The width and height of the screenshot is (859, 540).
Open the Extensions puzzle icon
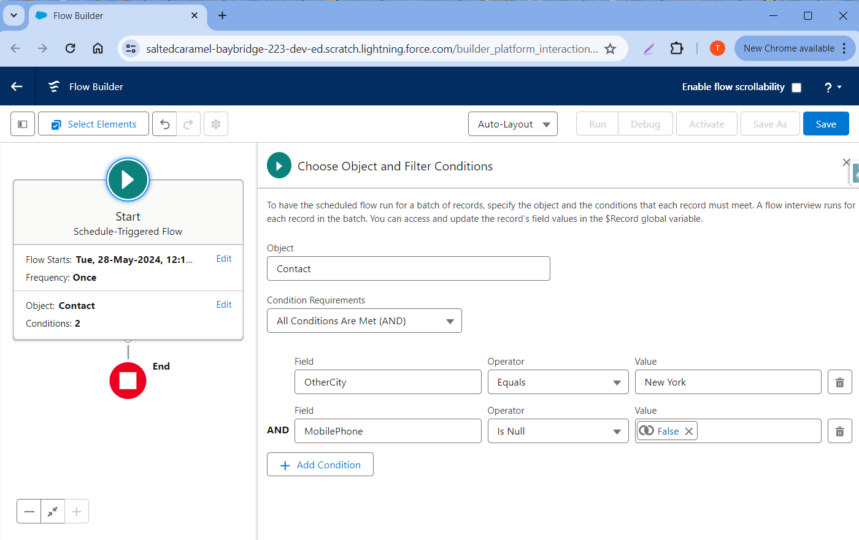(677, 48)
